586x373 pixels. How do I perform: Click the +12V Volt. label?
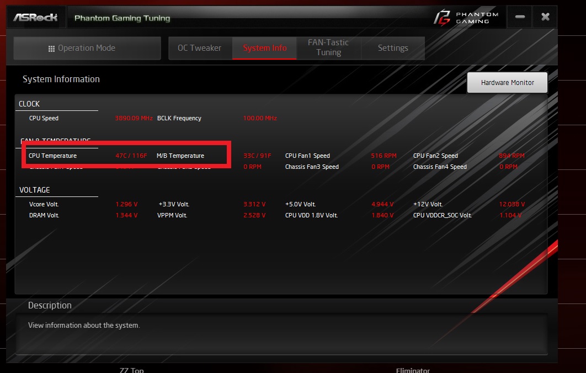point(428,204)
